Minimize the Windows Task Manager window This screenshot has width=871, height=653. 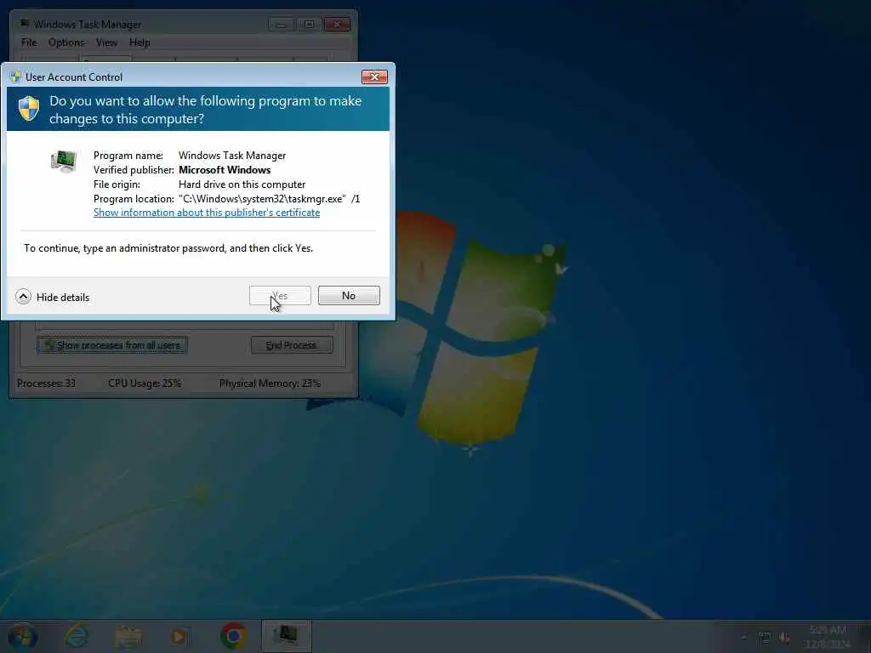pyautogui.click(x=281, y=25)
